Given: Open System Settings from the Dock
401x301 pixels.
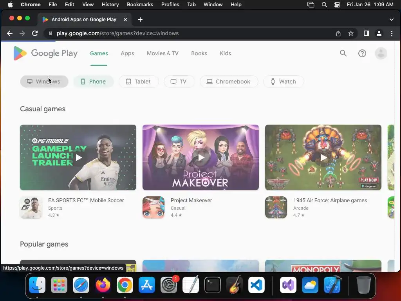Looking at the screenshot, I should [169, 285].
